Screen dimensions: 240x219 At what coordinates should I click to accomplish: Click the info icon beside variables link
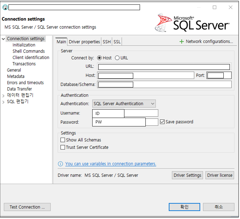tap(60, 164)
